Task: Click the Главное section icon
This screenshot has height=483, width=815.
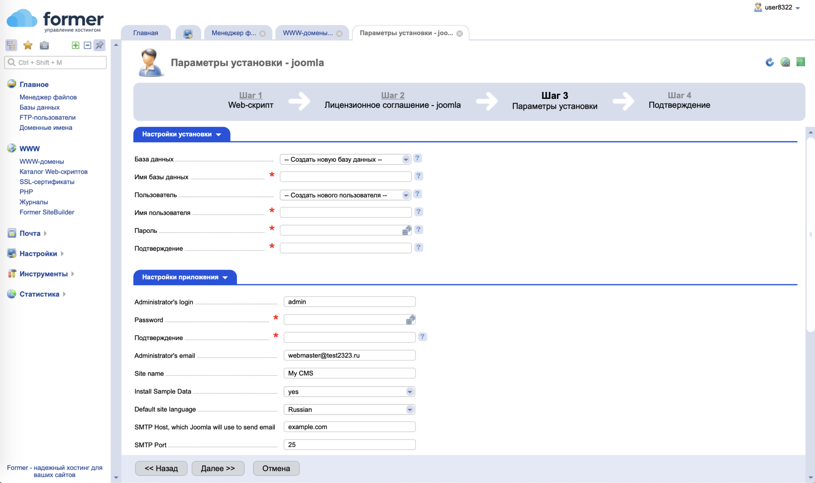Action: click(x=12, y=84)
